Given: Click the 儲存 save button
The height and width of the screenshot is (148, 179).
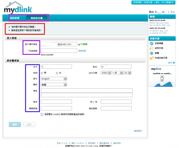Looking at the screenshot, I should tap(15, 124).
